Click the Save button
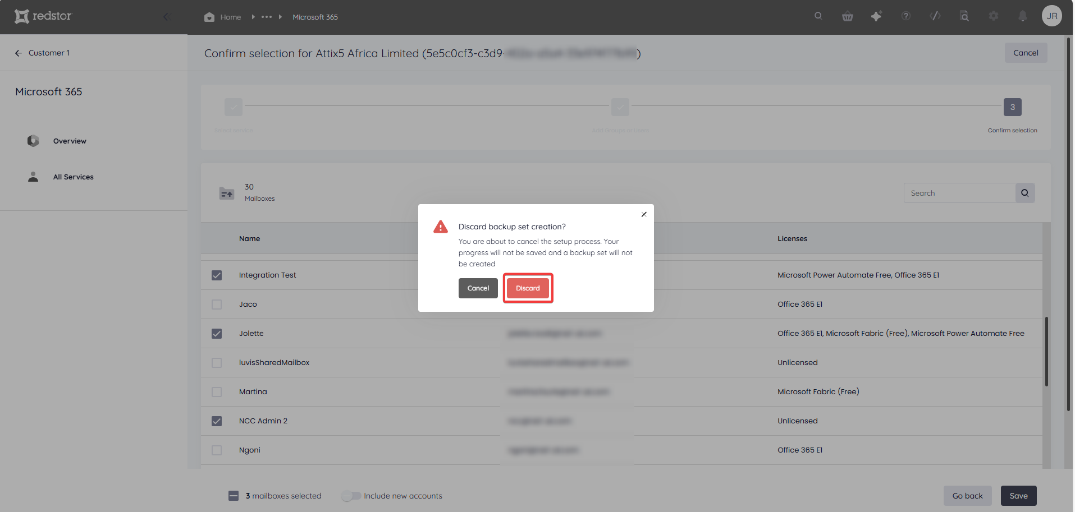Image resolution: width=1075 pixels, height=512 pixels. pos(1018,496)
